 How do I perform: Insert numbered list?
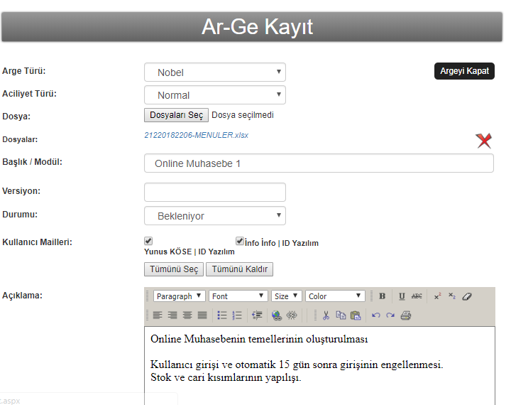(237, 315)
